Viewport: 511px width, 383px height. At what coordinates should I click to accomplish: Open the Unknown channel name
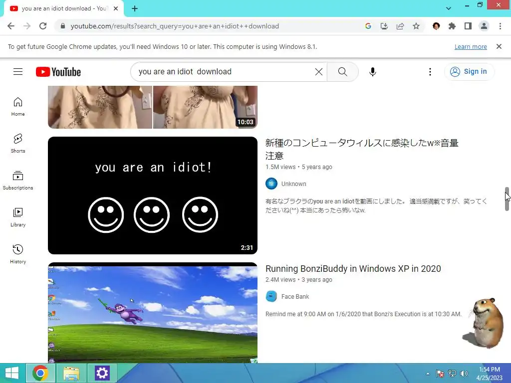pyautogui.click(x=293, y=184)
